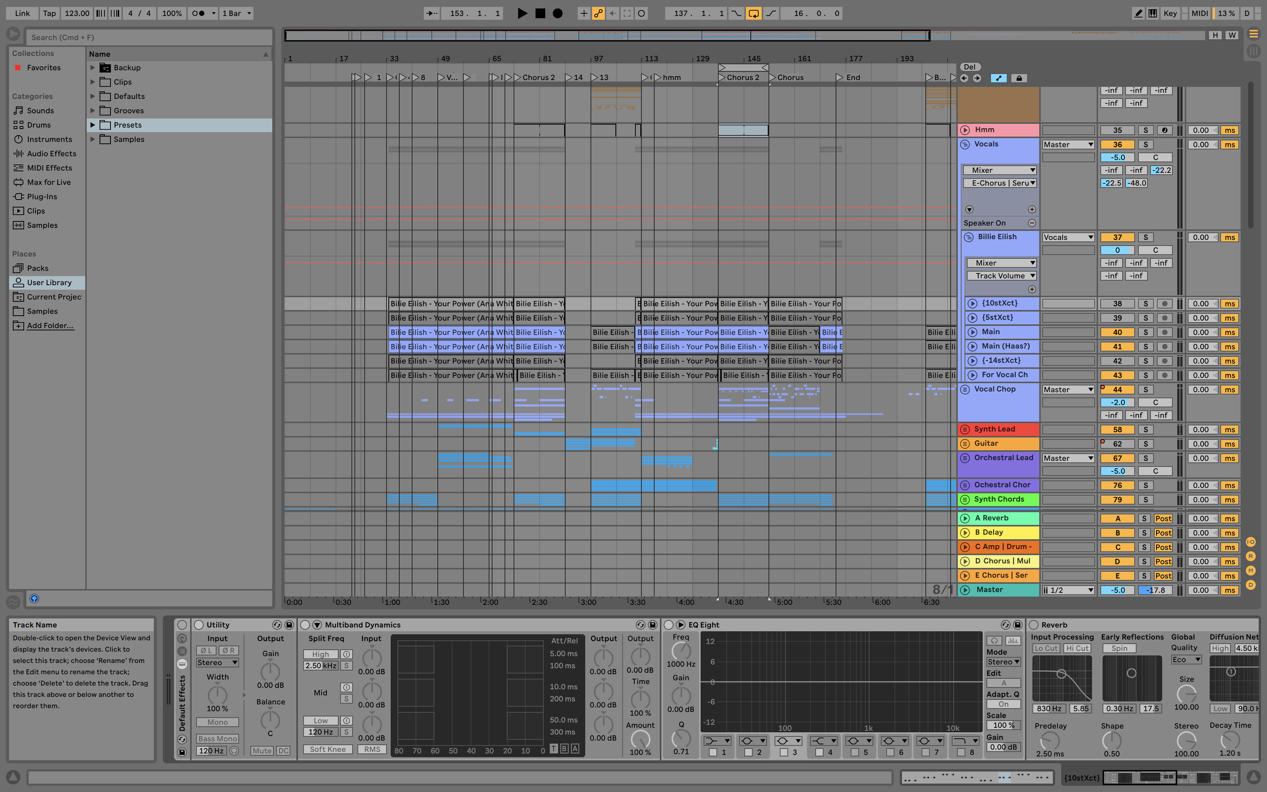Expand the Grooves folder

[x=93, y=110]
